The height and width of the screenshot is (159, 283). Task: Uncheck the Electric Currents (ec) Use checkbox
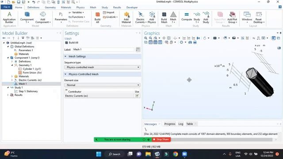[137, 96]
